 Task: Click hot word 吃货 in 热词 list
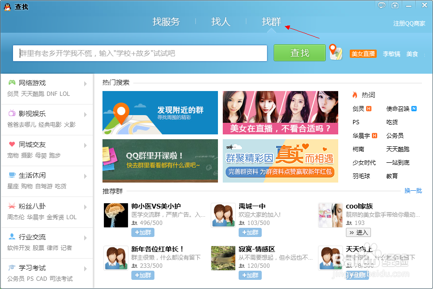point(392,122)
